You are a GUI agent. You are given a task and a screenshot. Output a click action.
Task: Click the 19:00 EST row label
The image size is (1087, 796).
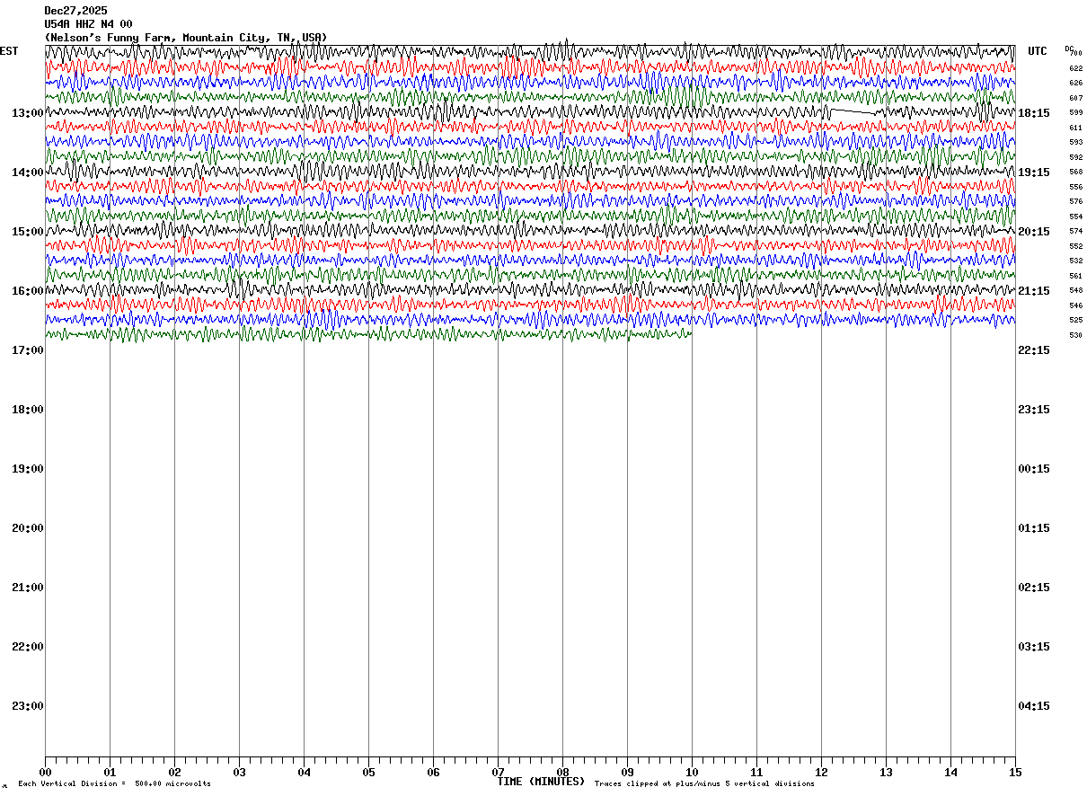(28, 468)
